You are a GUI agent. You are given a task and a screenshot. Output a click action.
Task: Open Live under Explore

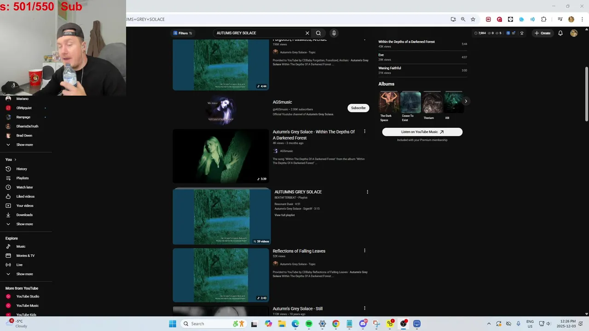(x=19, y=265)
